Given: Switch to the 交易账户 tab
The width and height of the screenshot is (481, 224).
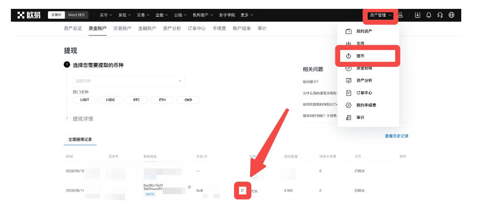Looking at the screenshot, I should tap(122, 29).
